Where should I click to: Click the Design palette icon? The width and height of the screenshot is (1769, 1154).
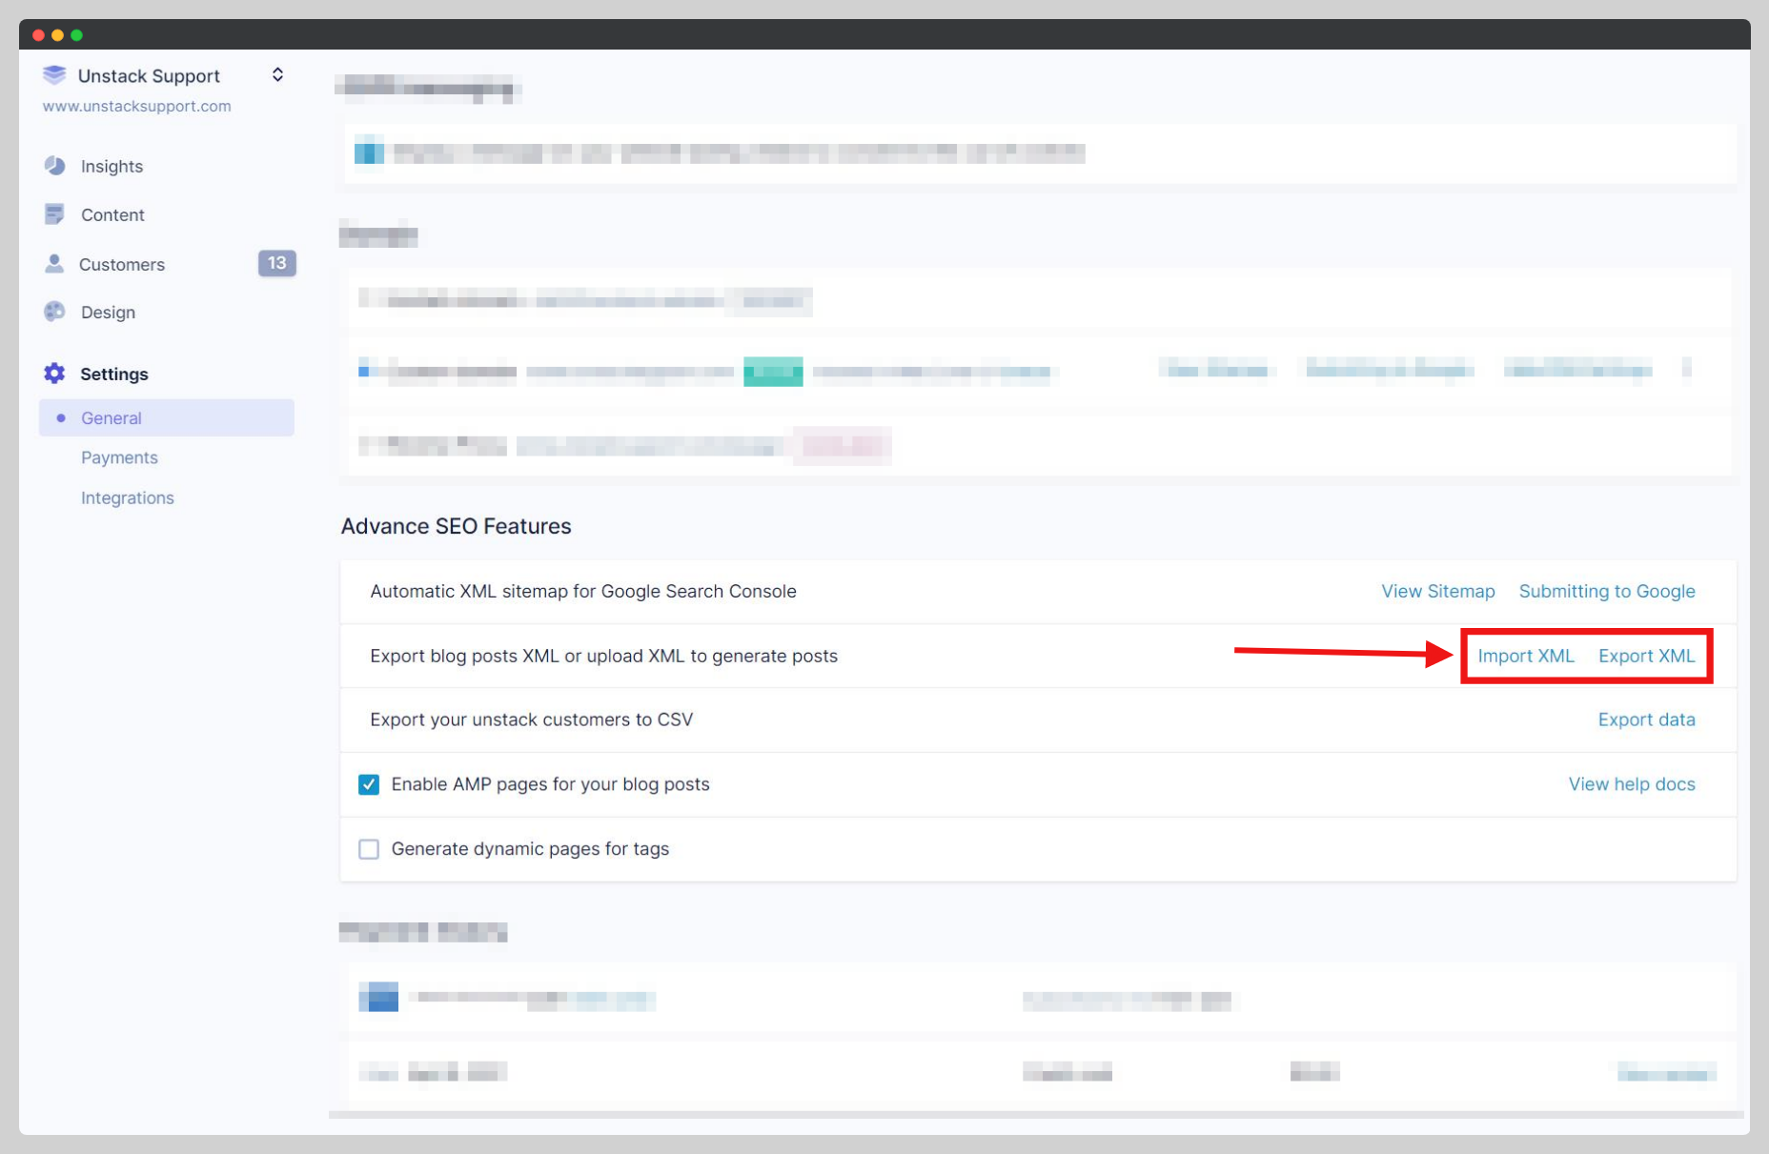click(54, 312)
